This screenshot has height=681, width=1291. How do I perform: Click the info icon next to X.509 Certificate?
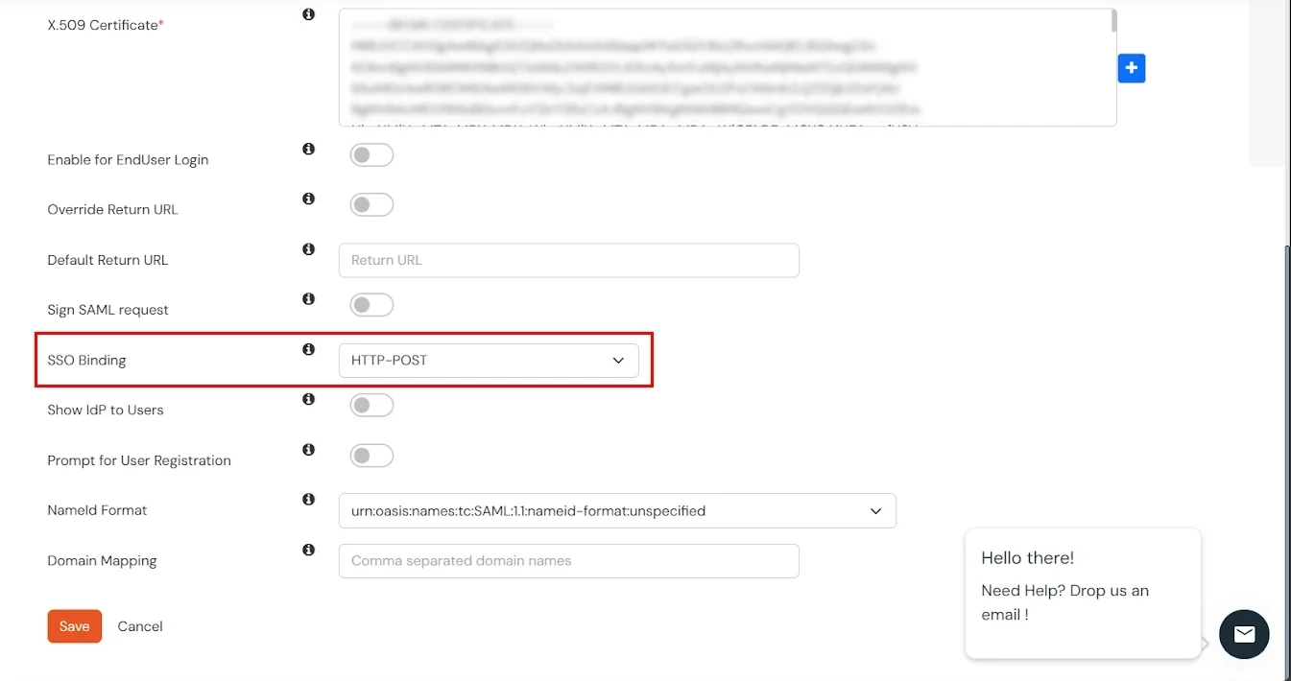tap(308, 14)
